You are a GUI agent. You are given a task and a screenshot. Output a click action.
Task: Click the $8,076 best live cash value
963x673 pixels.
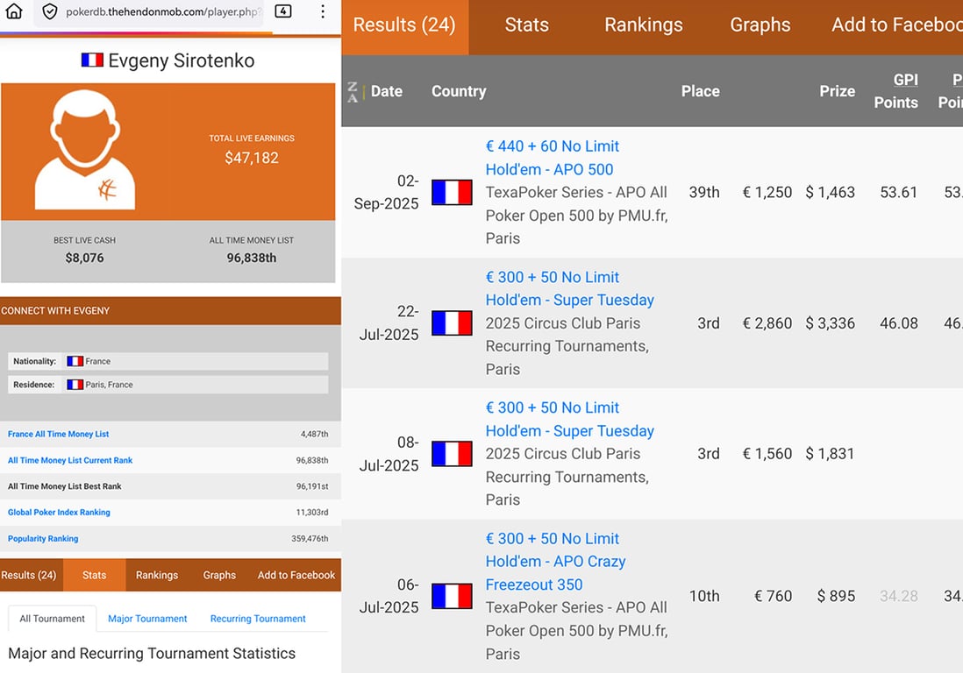85,258
